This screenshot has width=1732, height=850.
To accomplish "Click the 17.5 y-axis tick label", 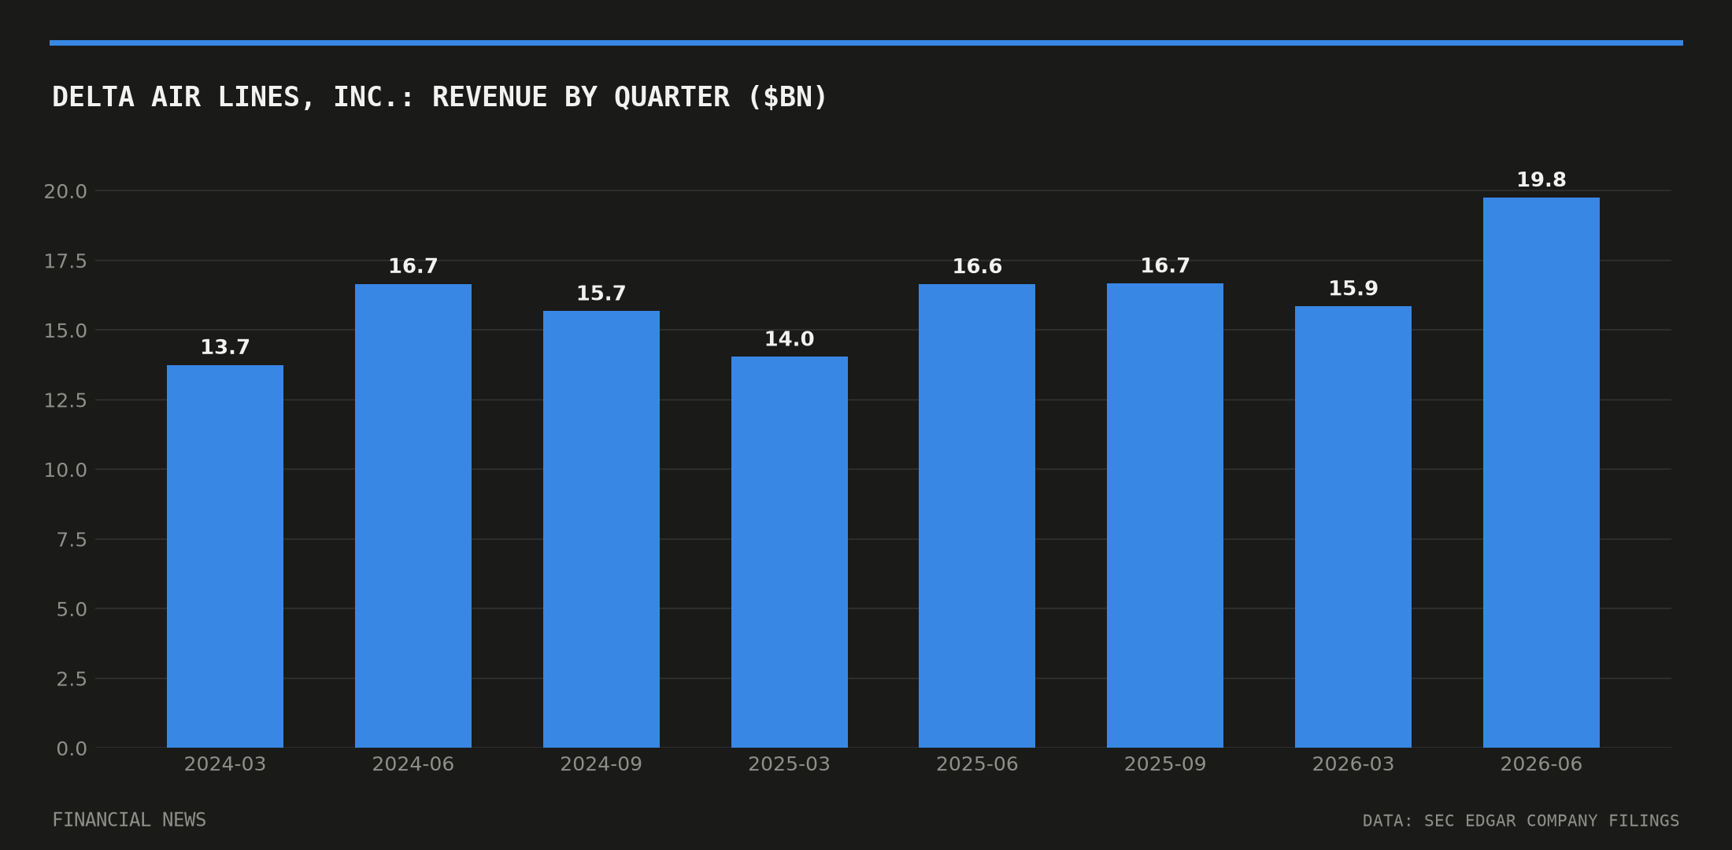I will coord(65,261).
